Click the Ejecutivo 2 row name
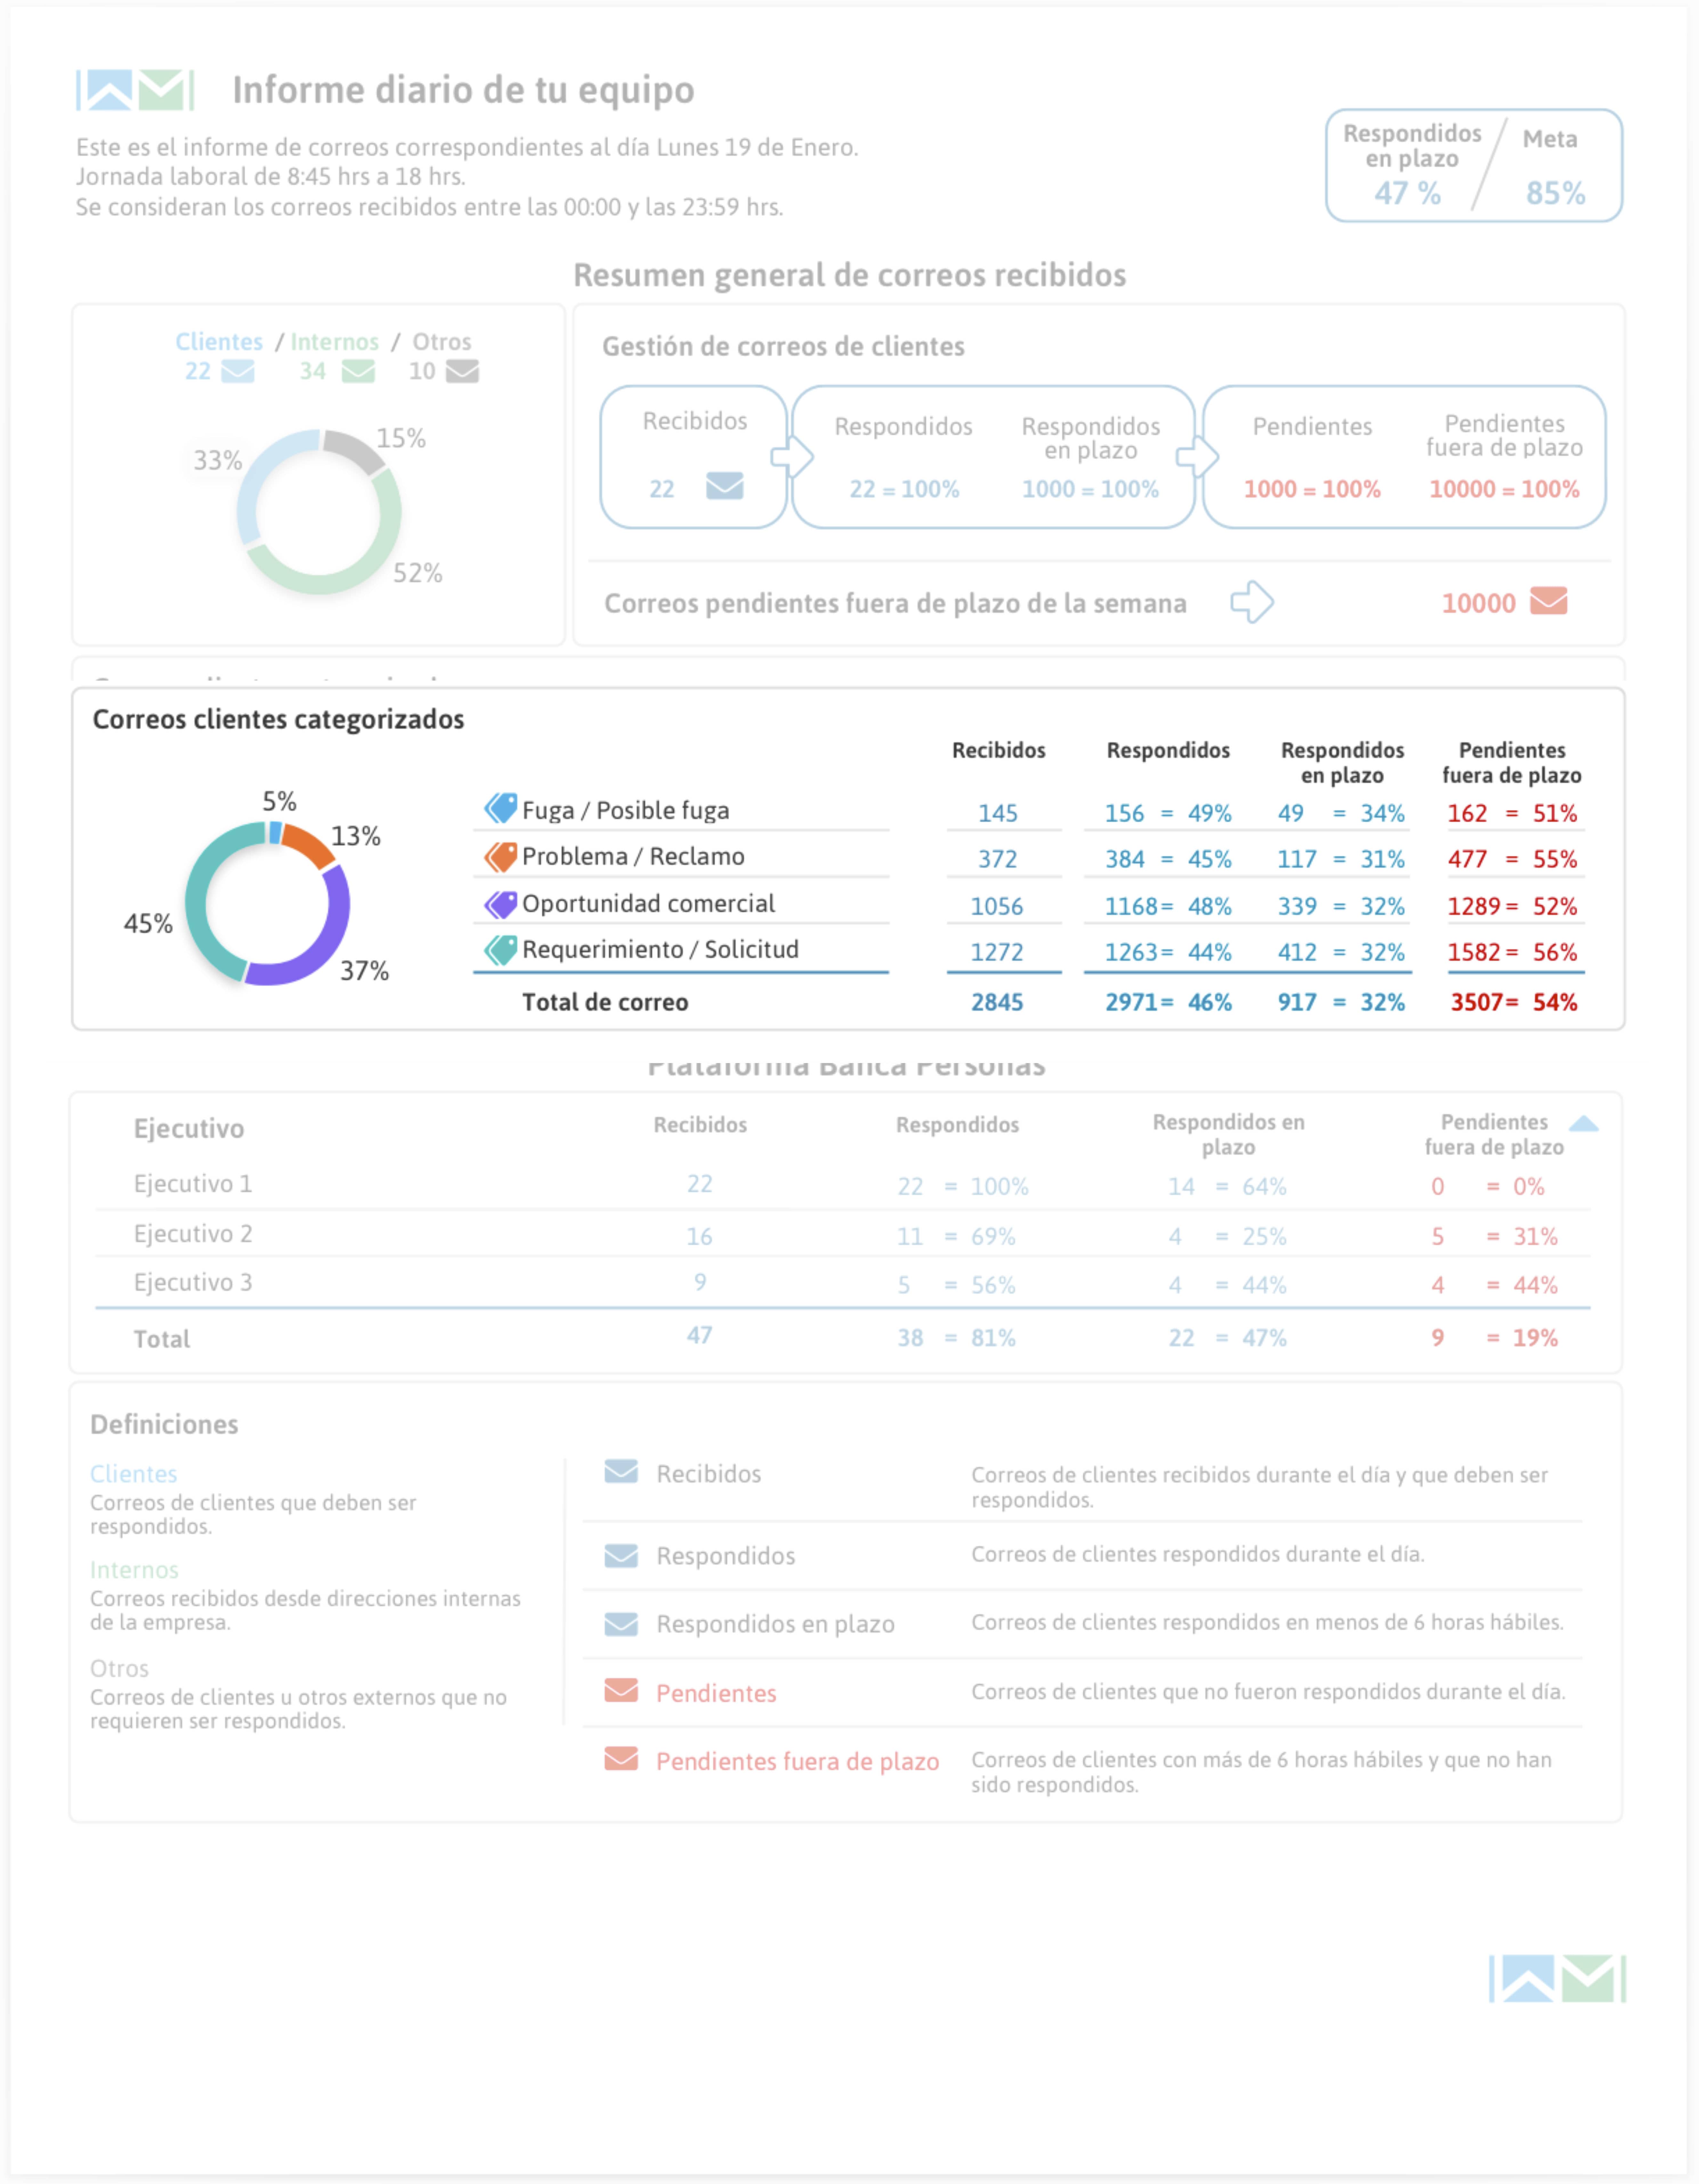The width and height of the screenshot is (1699, 2184). tap(193, 1234)
